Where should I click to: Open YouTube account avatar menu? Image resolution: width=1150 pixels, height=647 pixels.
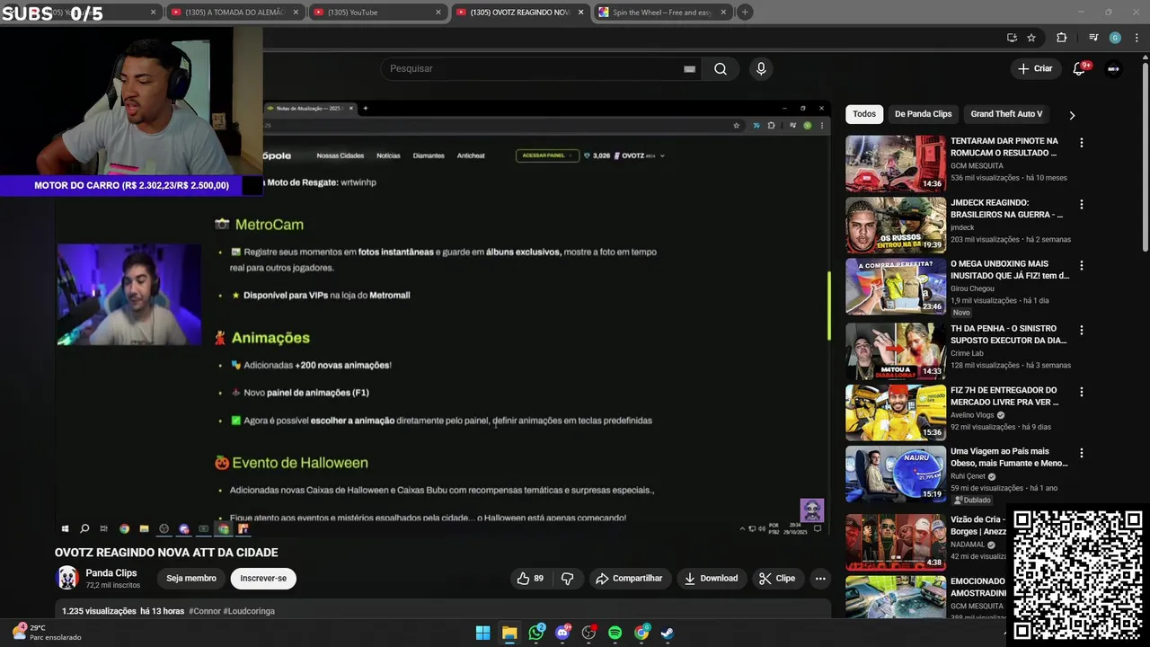(x=1113, y=68)
